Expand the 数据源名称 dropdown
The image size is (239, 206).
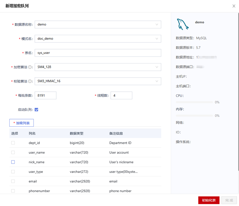tap(98, 24)
